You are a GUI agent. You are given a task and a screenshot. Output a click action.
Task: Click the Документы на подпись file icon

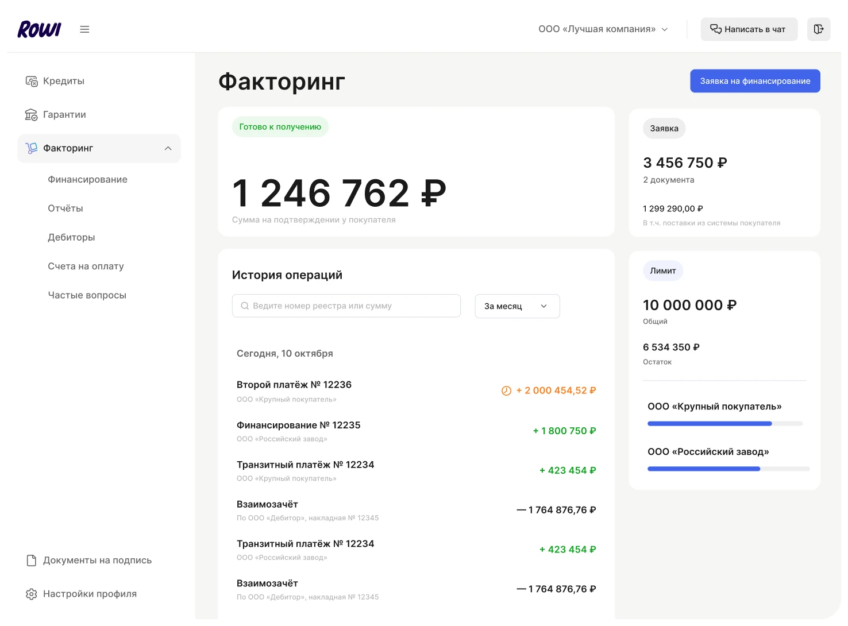pyautogui.click(x=32, y=561)
